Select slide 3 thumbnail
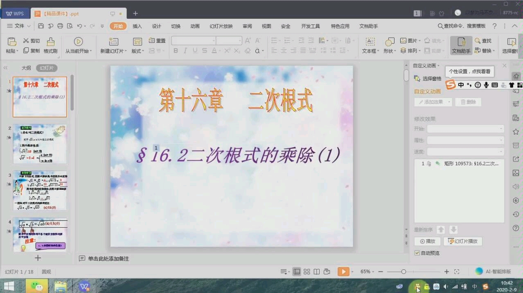 tap(39, 191)
